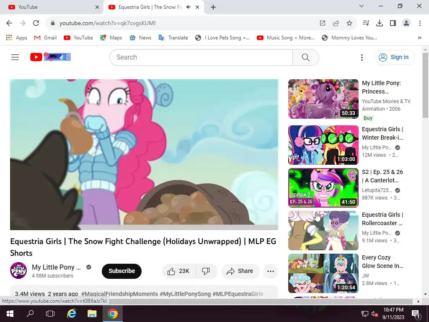Open Maps bookmark
Viewport: 429px width, 322px height.
click(x=111, y=38)
